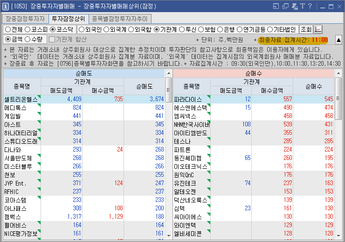Click the 순매수 column header on right table

[314, 86]
